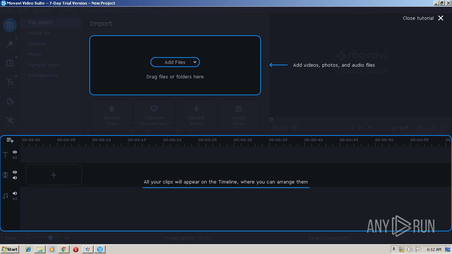This screenshot has height=254, width=452.
Task: Select the video track filmstrip icon
Action: pyautogui.click(x=5, y=175)
